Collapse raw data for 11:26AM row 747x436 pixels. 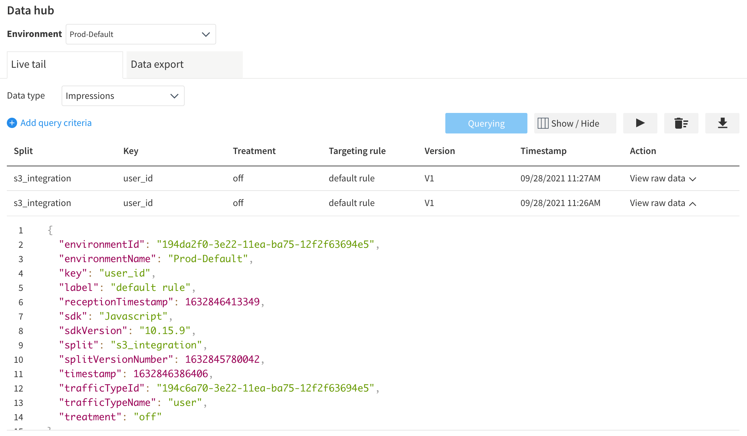coord(663,203)
